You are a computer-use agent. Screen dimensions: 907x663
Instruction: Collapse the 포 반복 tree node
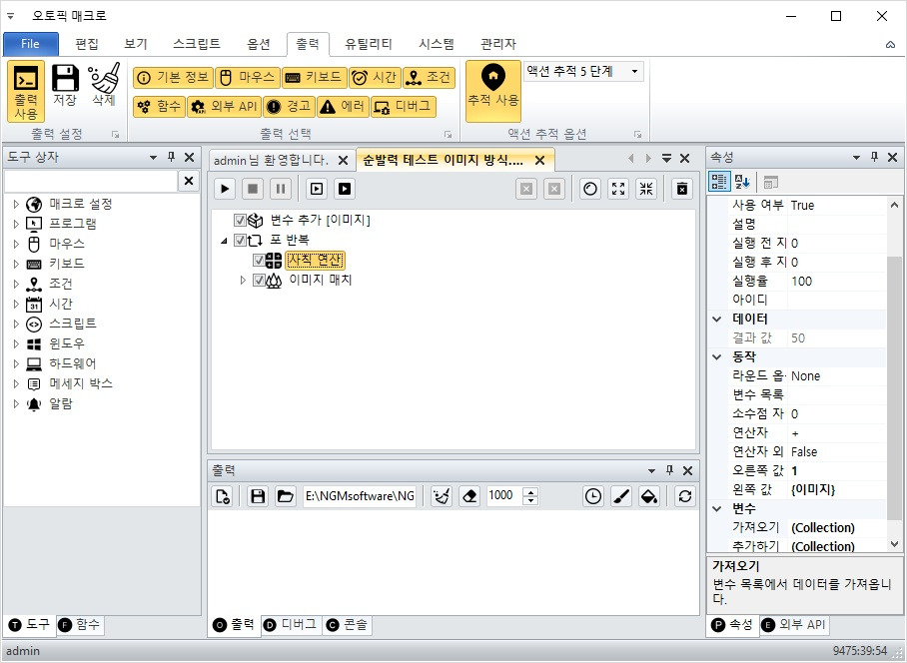click(x=224, y=241)
